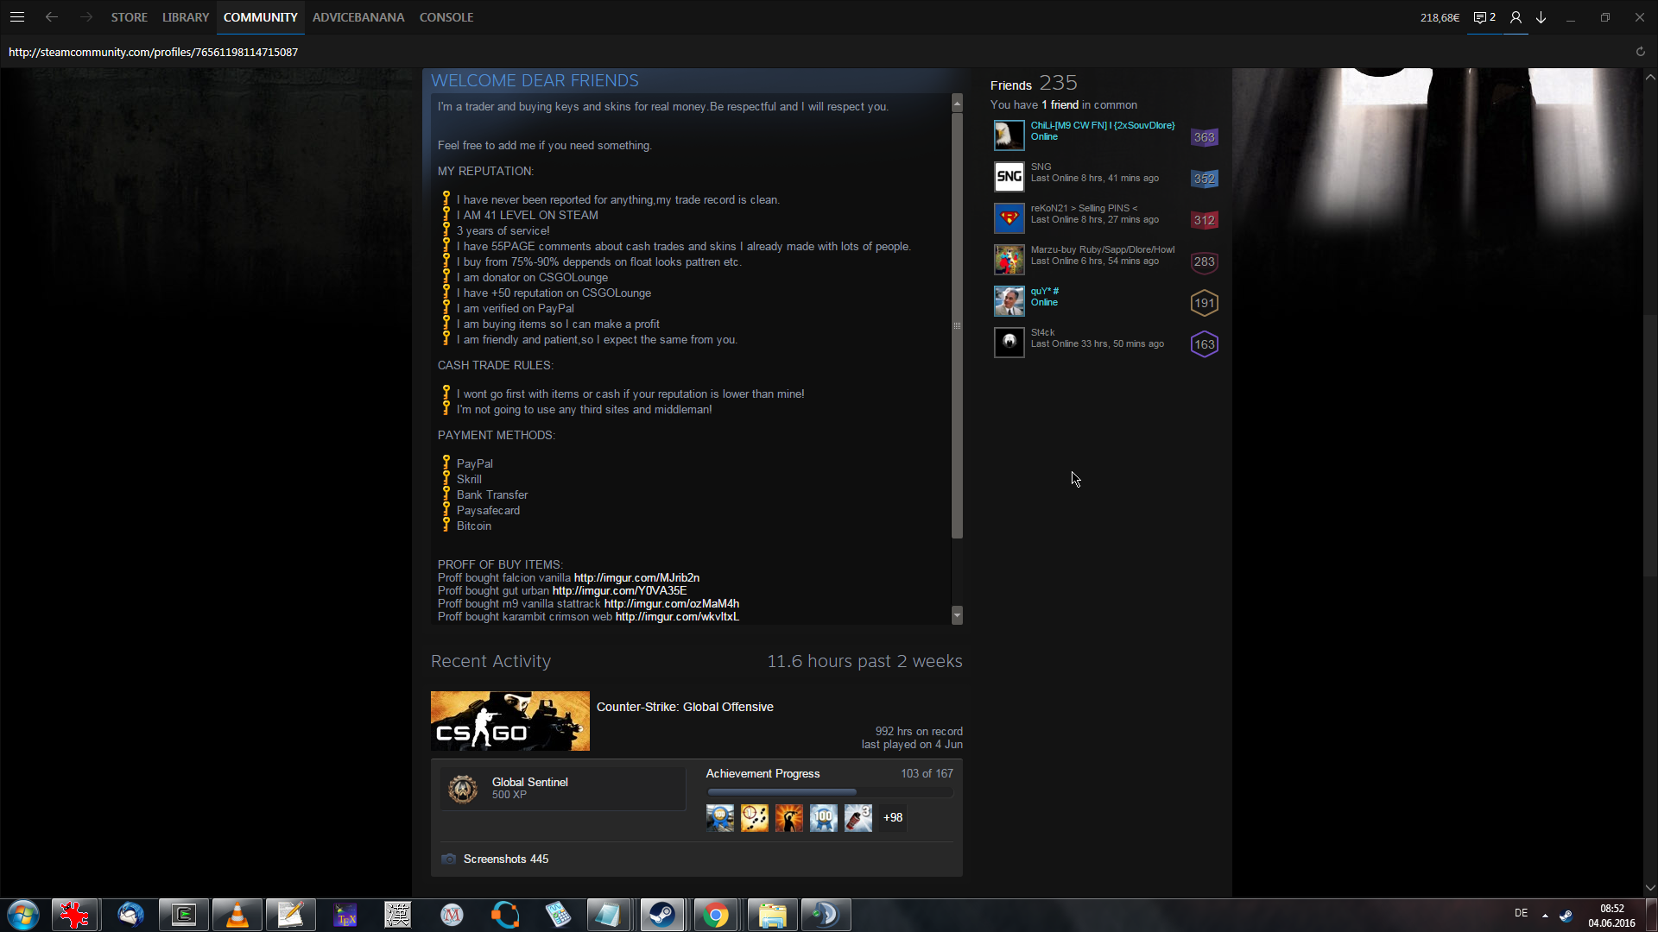Click the CS:GO game thumbnail
This screenshot has width=1658, height=932.
509,721
